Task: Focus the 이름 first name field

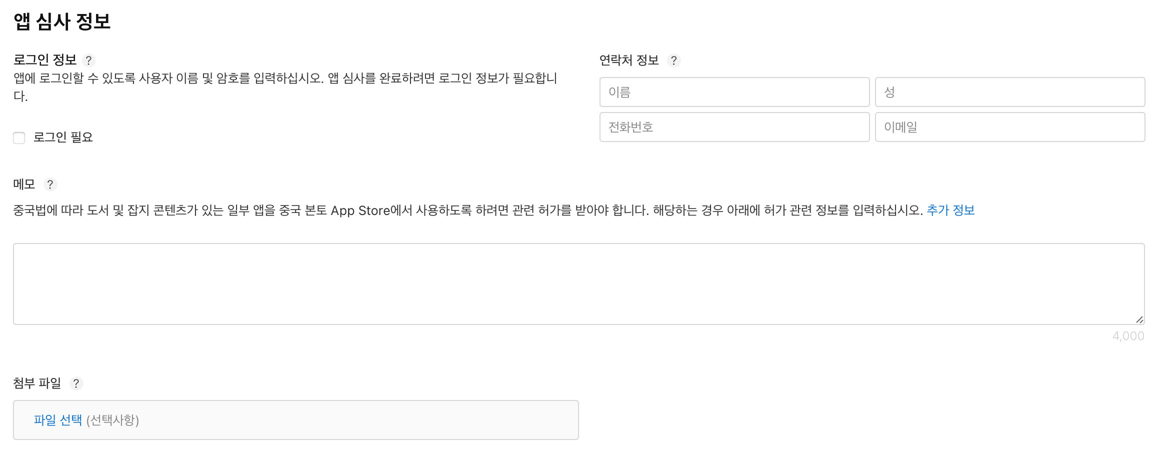Action: [x=733, y=92]
